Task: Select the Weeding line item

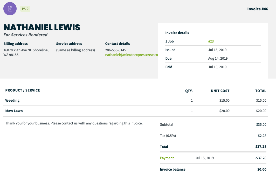Action: 136,100
